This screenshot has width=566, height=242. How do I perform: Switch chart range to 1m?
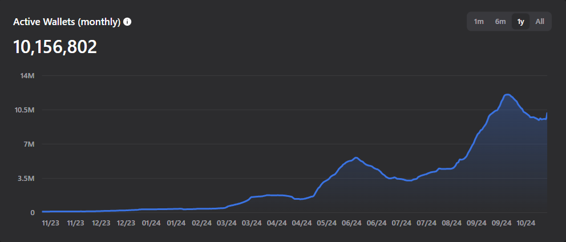point(479,22)
